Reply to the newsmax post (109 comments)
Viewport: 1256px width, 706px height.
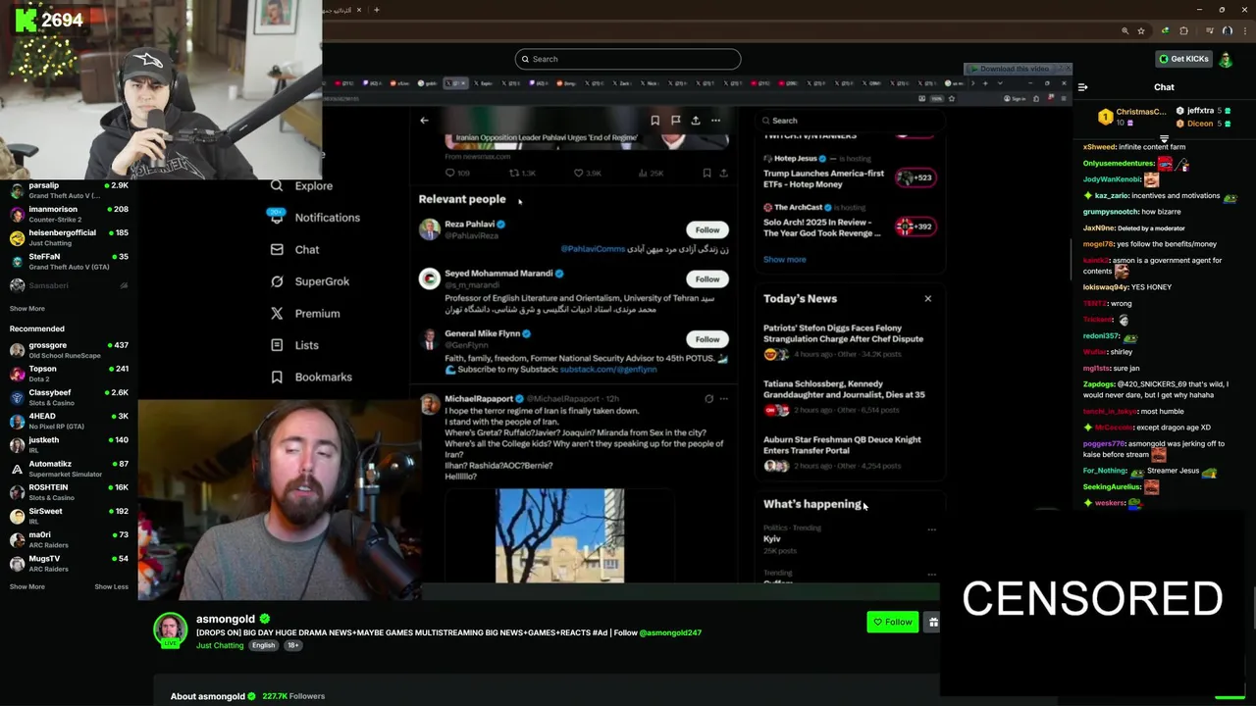(x=457, y=173)
